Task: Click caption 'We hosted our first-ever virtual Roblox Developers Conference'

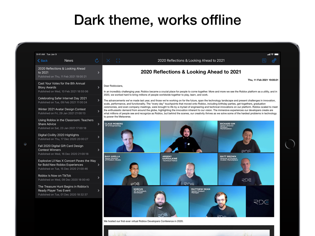Action: 143,221
